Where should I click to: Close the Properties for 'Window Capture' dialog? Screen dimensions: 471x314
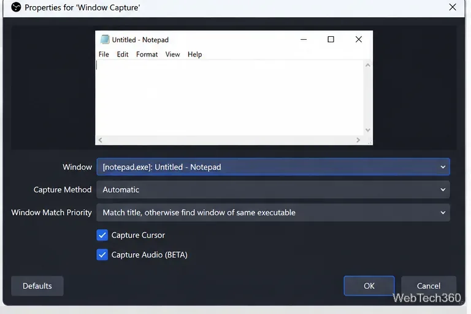click(453, 7)
